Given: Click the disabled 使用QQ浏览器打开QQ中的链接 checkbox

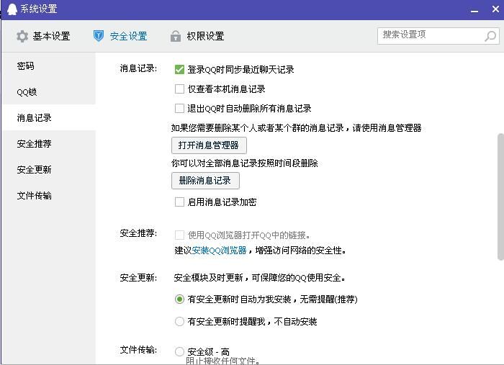Looking at the screenshot, I should tap(179, 235).
